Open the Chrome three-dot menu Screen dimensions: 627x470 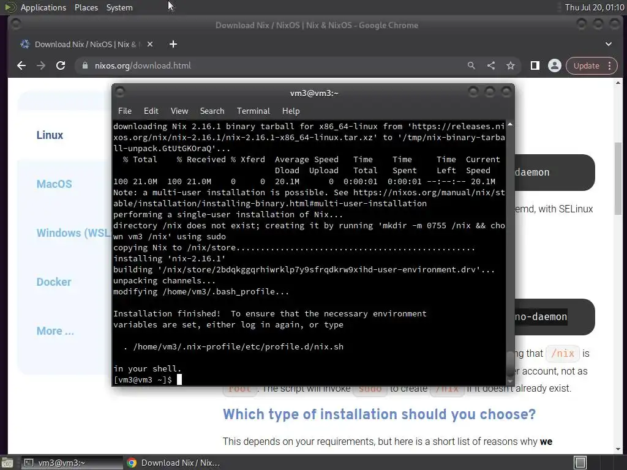click(x=610, y=65)
